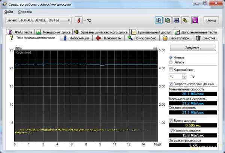Screen dimensions: 225x153
Task: Select the Запись radio button
Action: point(171,62)
